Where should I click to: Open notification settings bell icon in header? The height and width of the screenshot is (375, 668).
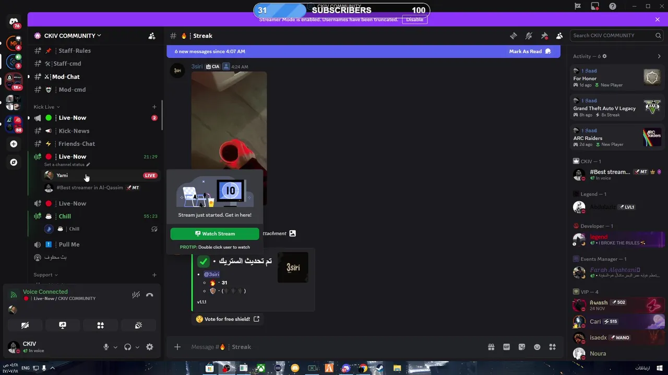[x=529, y=36]
